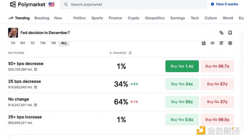Viewport: 244px width, 139px height.
Task: Click the Polymarket logo
Action: (x=28, y=5)
